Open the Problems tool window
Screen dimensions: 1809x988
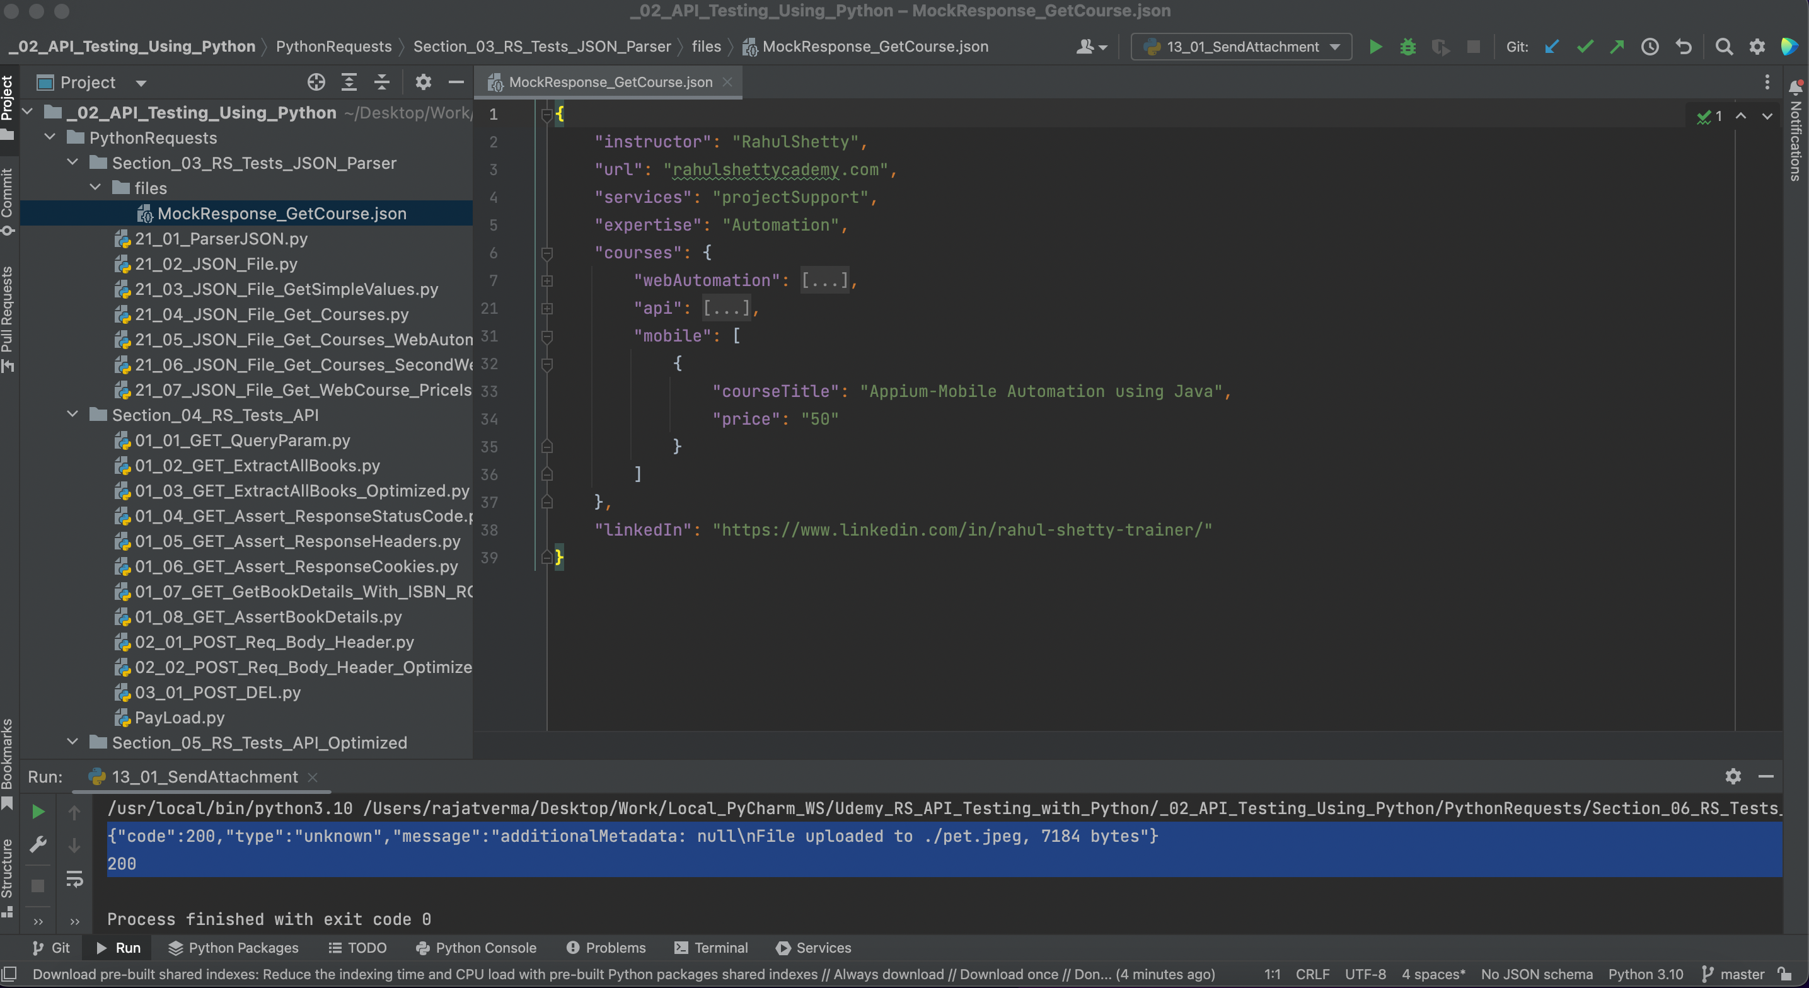(605, 948)
